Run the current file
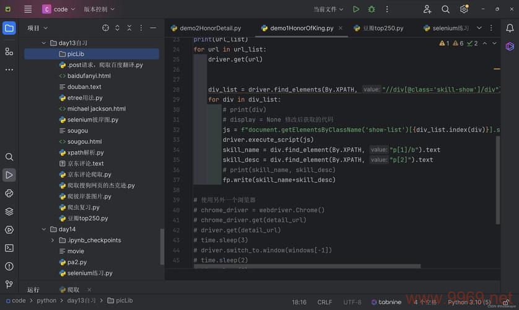This screenshot has width=519, height=310. click(x=356, y=9)
